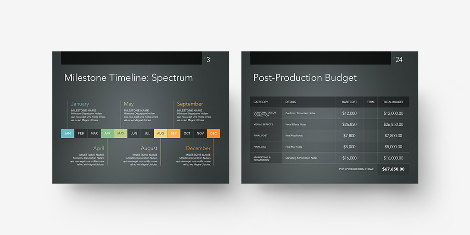Click 'Marketing & Promotion Notes' details cell
This screenshot has height=235, width=470.
308,158
